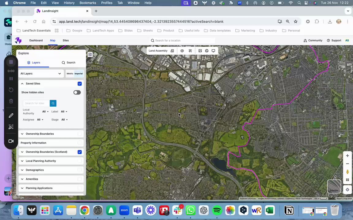The height and width of the screenshot is (220, 353).
Task: Select the ruler and pencil drawing tool
Action: coord(190,51)
